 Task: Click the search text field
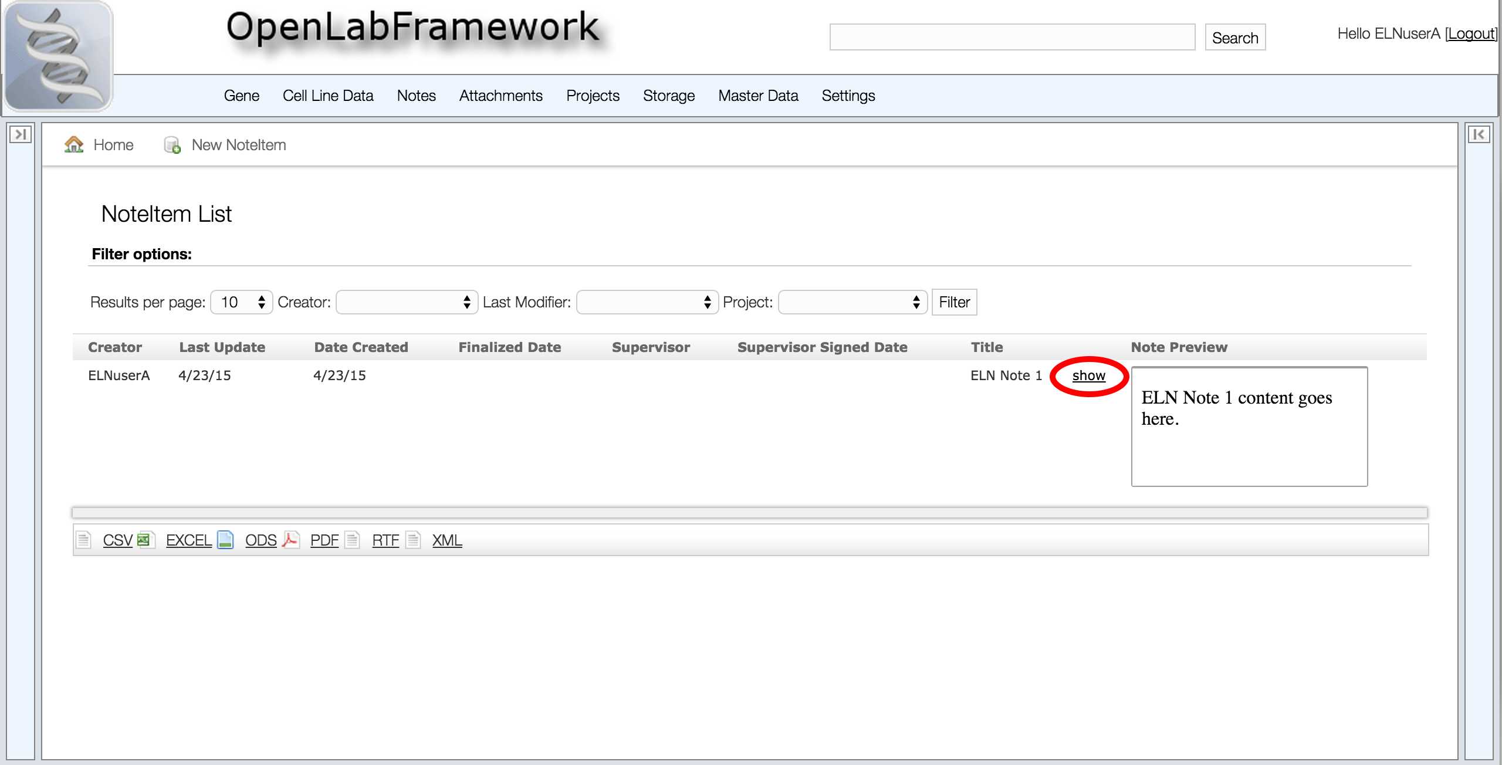tap(1012, 37)
